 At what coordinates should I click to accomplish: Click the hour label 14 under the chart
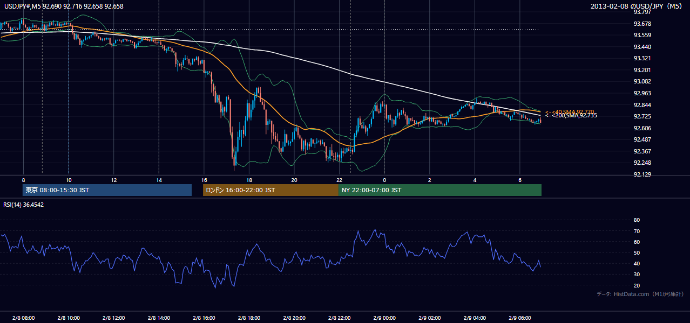(159, 180)
